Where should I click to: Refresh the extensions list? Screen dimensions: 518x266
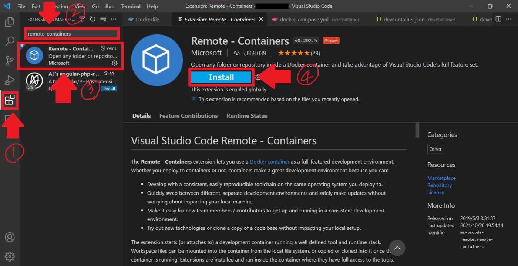92,19
